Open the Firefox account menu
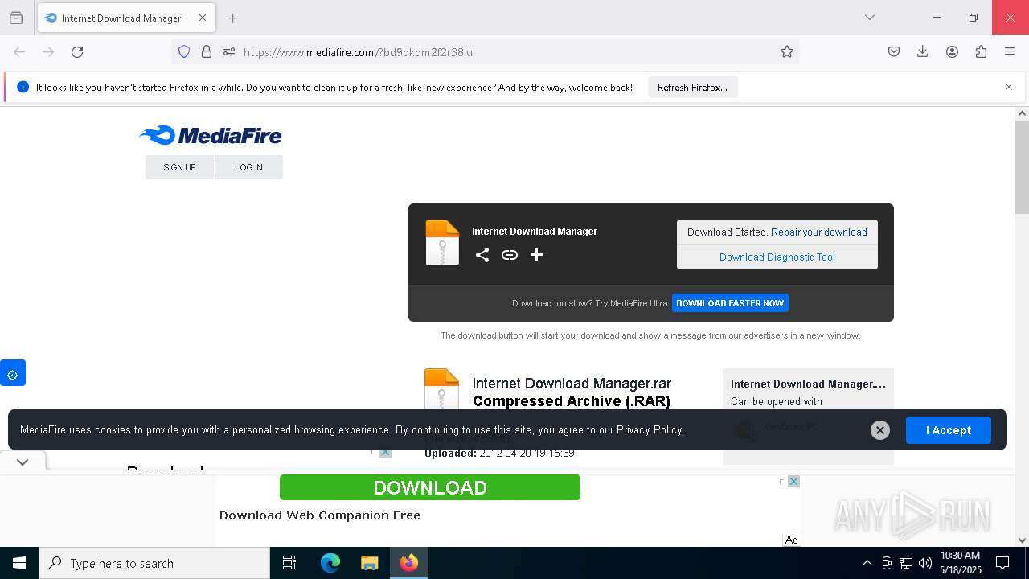 point(952,51)
